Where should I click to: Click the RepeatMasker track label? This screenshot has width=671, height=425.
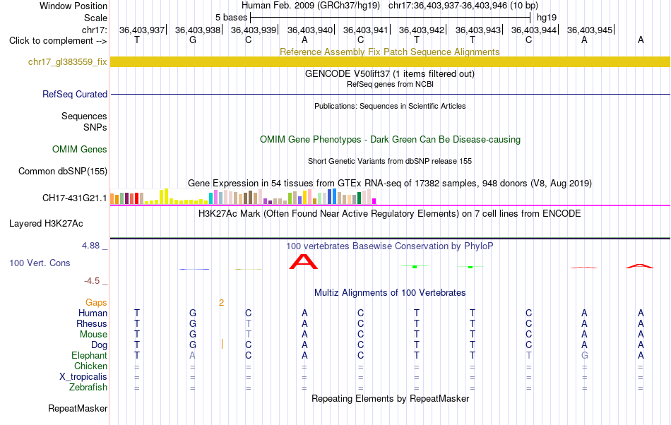pos(78,408)
